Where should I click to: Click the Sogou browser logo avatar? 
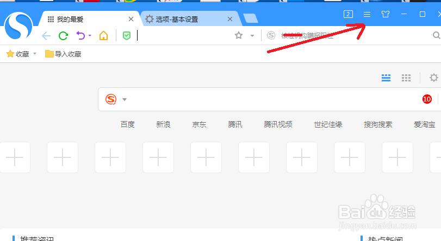18,26
